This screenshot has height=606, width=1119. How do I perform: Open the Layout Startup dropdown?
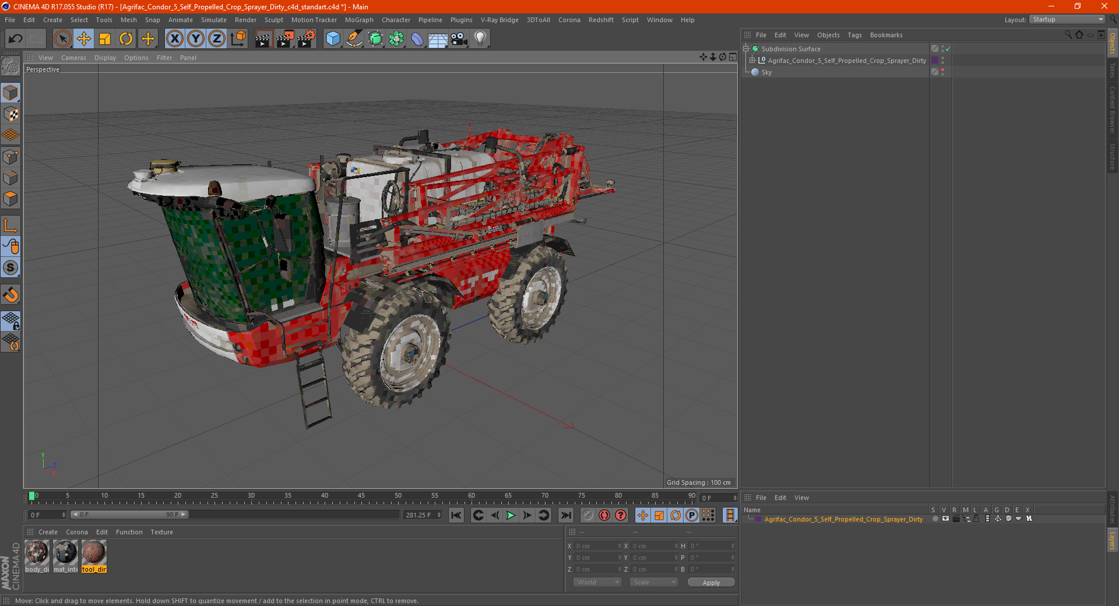(1068, 19)
